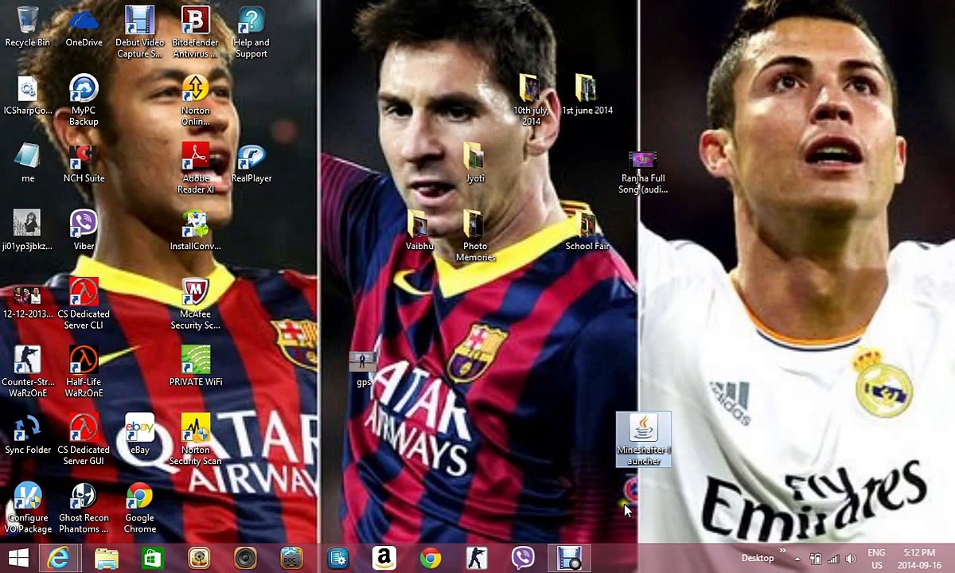The height and width of the screenshot is (573, 955).
Task: Open the volume control in tray
Action: click(850, 559)
